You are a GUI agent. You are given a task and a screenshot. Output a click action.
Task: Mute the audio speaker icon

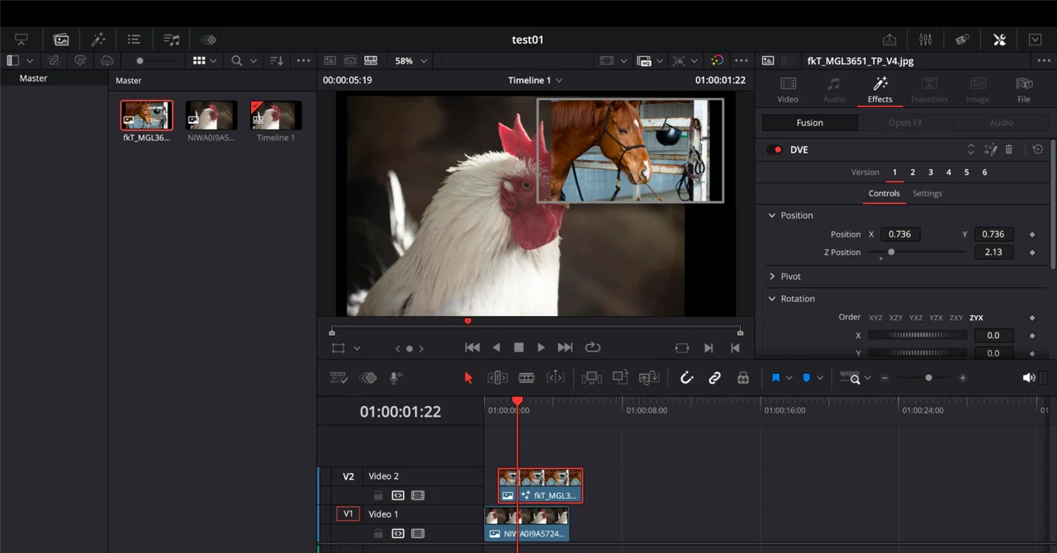tap(1029, 378)
